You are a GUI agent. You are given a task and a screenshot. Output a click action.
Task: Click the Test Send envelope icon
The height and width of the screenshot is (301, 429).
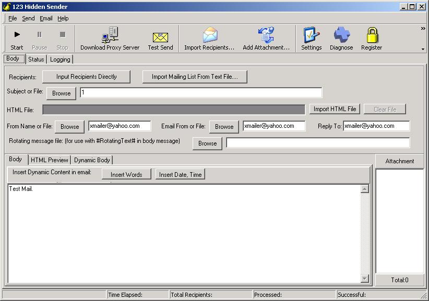[x=160, y=38]
